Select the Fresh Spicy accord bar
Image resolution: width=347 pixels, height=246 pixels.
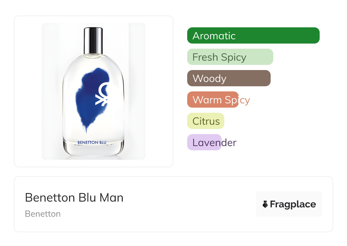click(230, 57)
